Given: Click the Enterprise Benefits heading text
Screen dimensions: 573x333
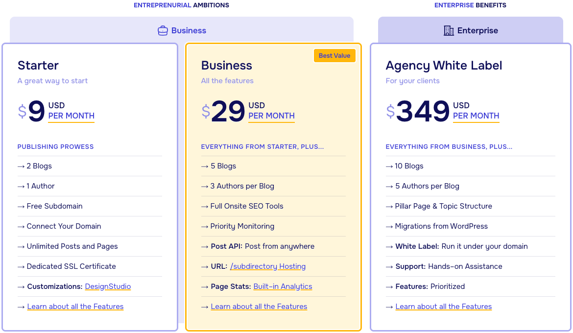Looking at the screenshot, I should [x=470, y=5].
